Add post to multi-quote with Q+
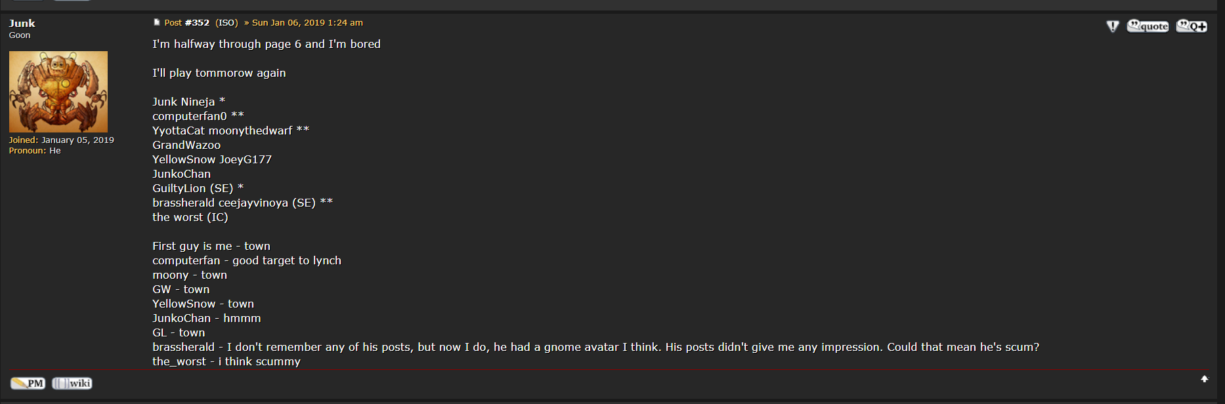Image resolution: width=1225 pixels, height=404 pixels. 1192,26
